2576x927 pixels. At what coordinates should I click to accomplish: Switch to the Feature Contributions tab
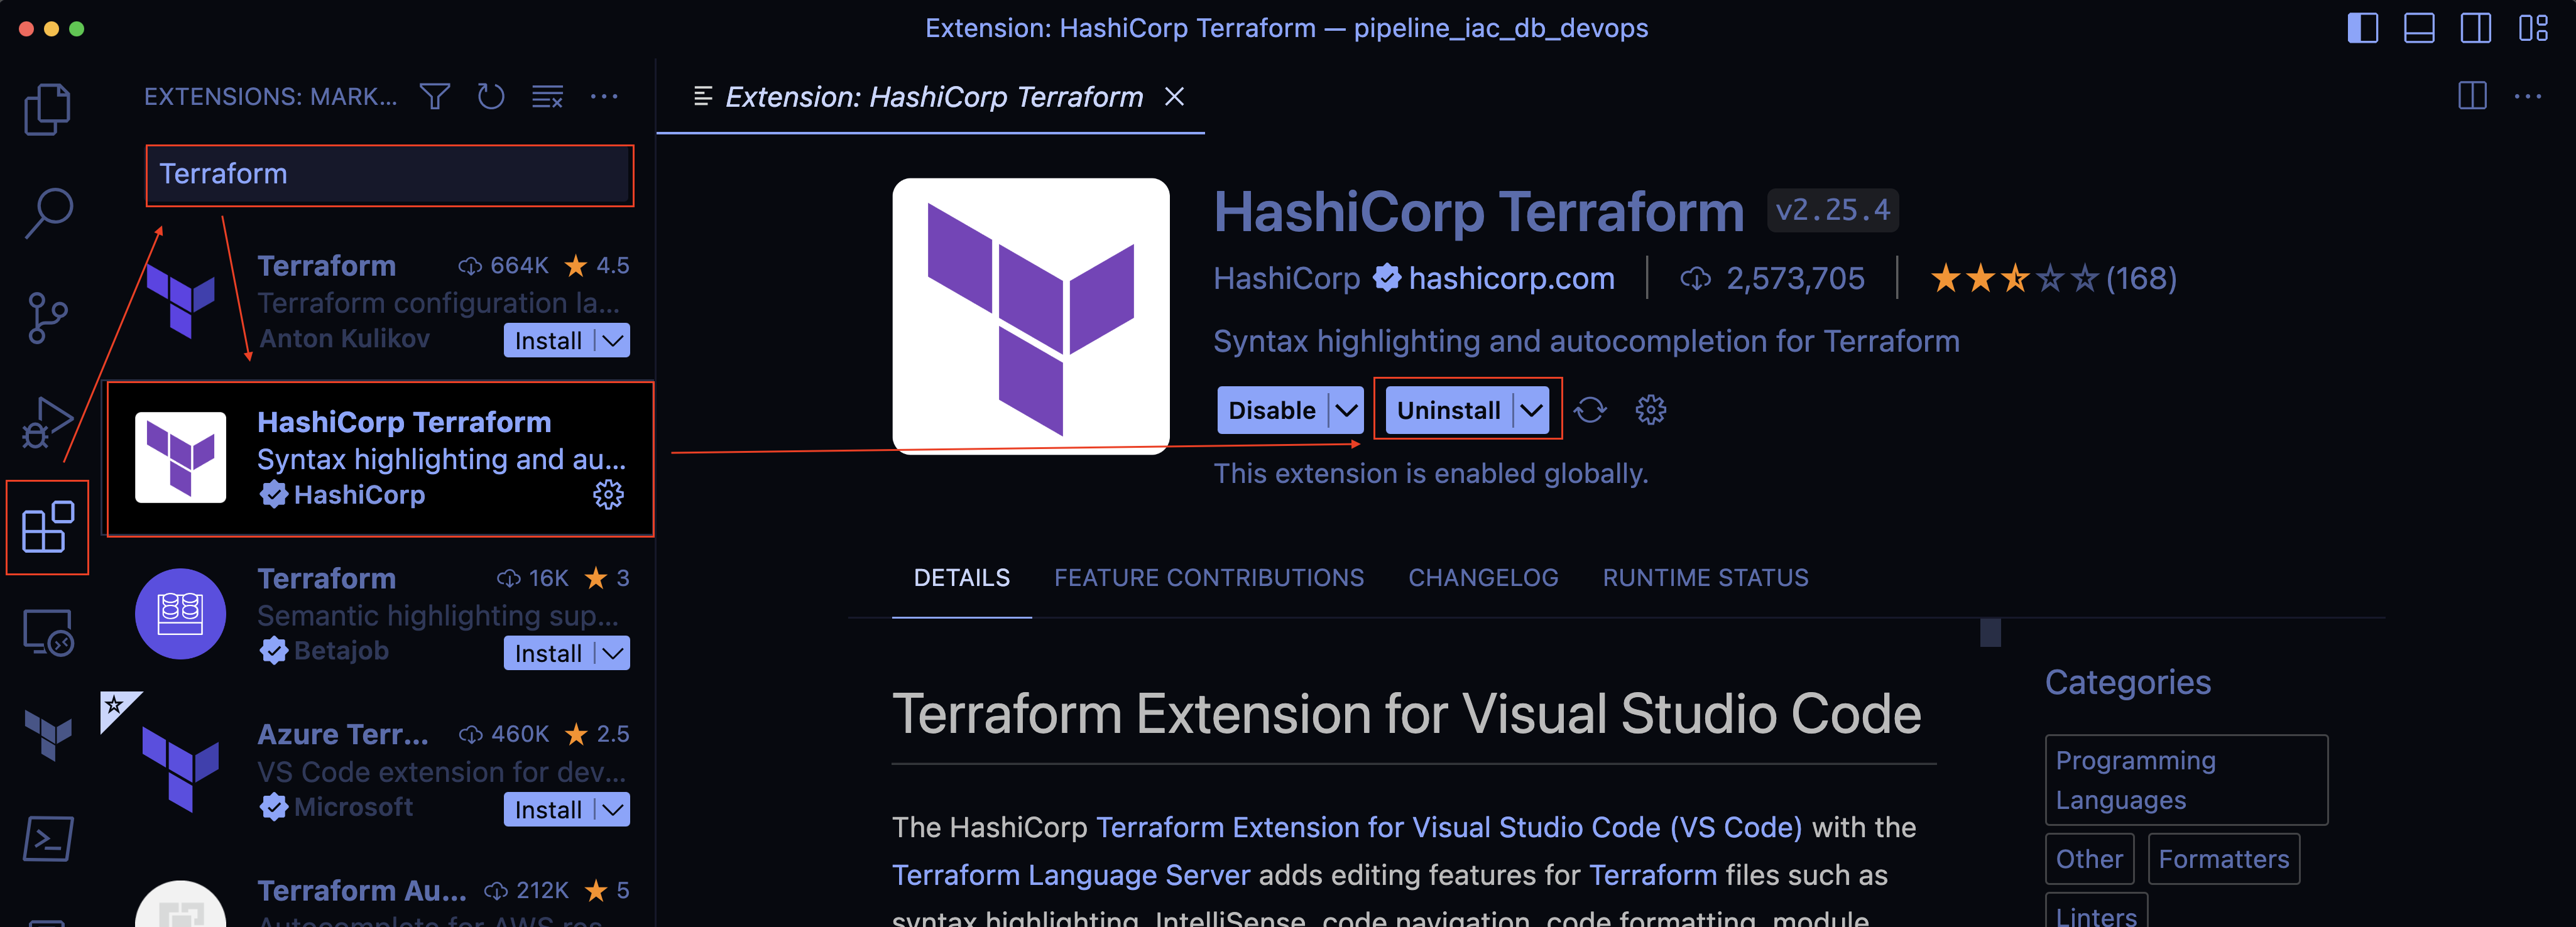(x=1208, y=577)
